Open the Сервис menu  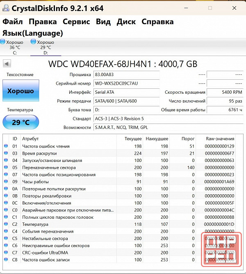(76, 22)
